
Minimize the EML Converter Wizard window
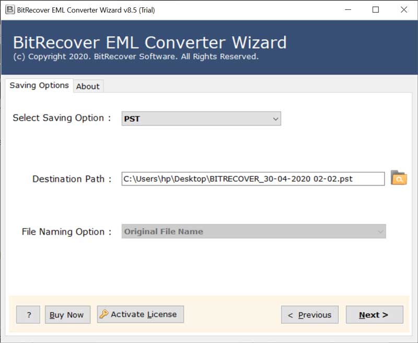(x=348, y=10)
